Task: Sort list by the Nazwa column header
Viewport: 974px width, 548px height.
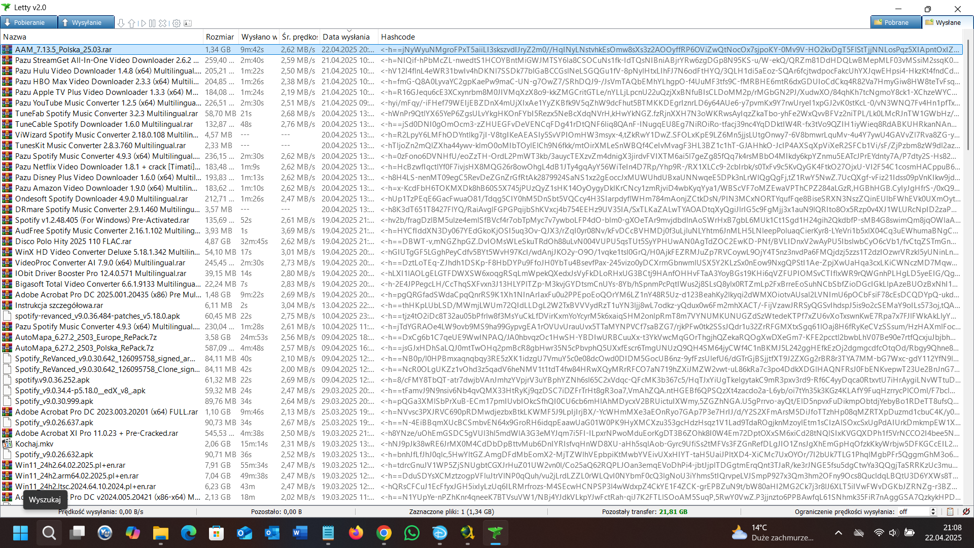Action: (x=101, y=37)
